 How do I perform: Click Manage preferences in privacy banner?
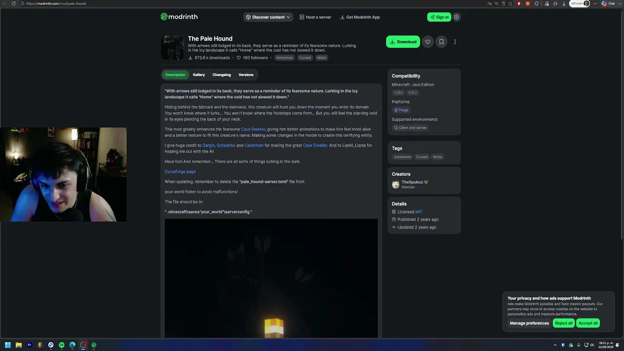tap(529, 323)
